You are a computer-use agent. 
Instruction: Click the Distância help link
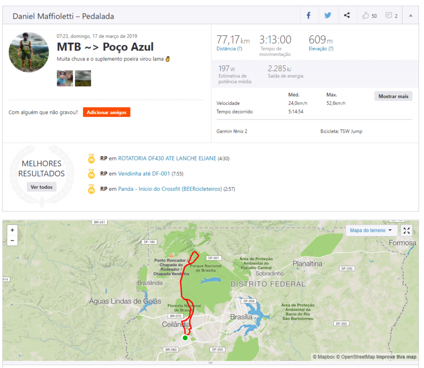click(229, 49)
